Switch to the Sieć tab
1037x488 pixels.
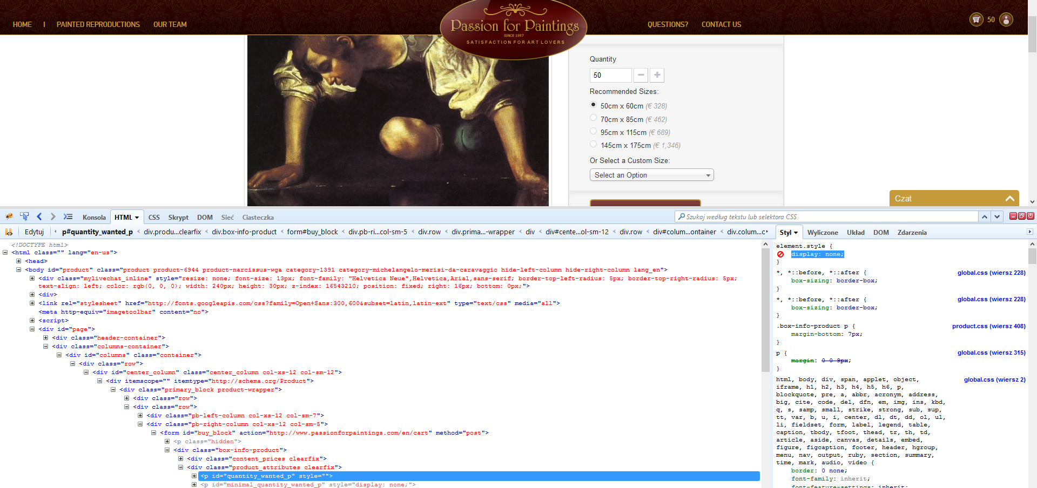[227, 217]
